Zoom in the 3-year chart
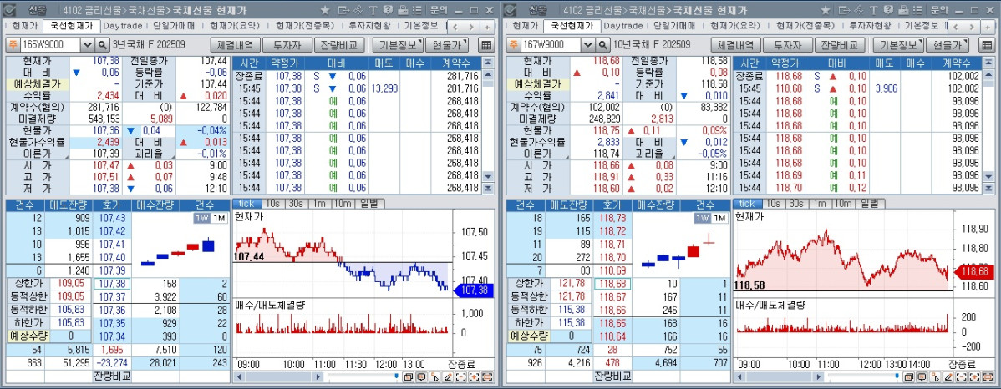The height and width of the screenshot is (389, 1001). [x=475, y=376]
